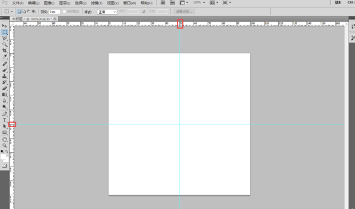Screen dimensions: 355x209
Task: Select the Blur tool
Action: pos(5,101)
